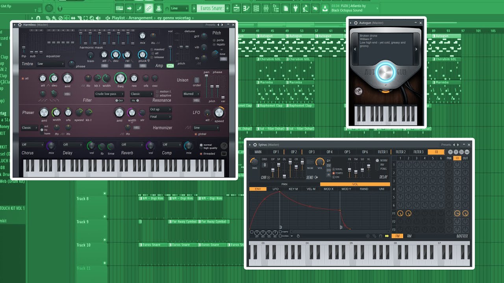Open the Harmless plugin gear settings
This screenshot has height=283, width=504.
20,24
